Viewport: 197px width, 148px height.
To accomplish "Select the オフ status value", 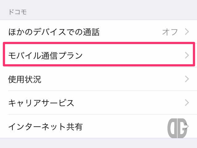I will click(x=170, y=32).
